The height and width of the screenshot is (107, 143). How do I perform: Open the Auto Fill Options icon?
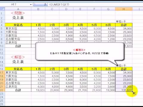[x=134, y=93]
